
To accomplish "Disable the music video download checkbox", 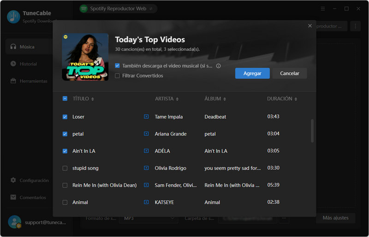I will point(117,65).
